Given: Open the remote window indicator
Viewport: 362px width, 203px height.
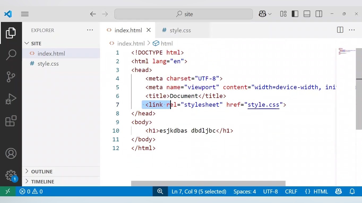Looking at the screenshot, I should click(8, 191).
